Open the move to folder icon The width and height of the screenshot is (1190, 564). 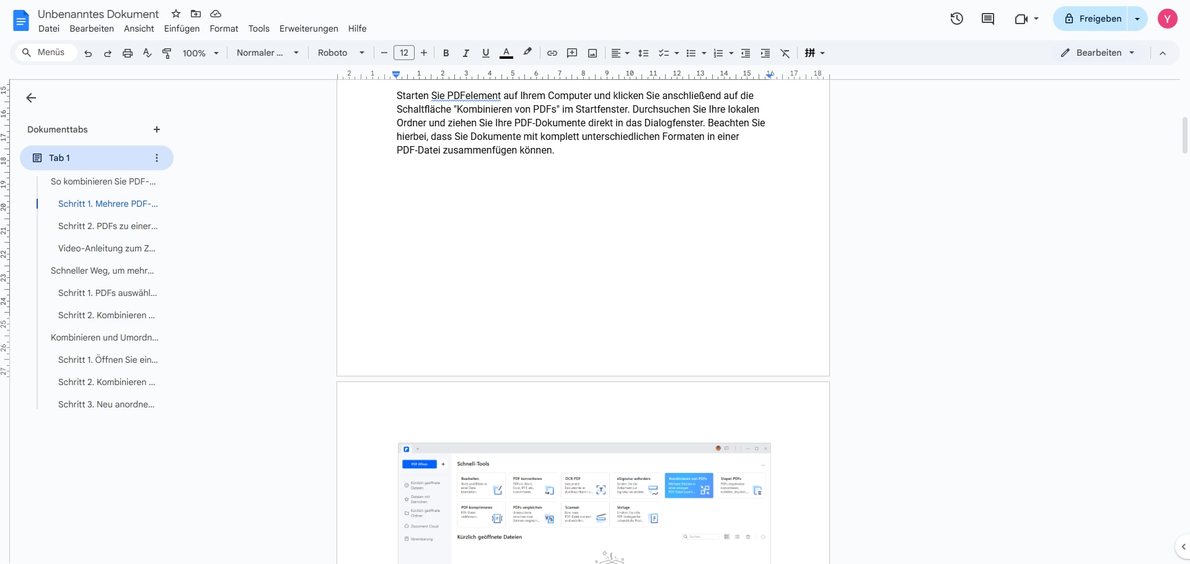tap(196, 14)
